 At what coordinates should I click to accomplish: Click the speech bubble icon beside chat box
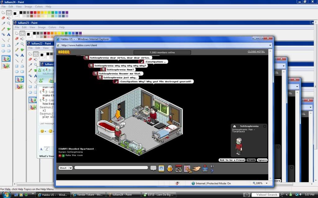(x=153, y=168)
